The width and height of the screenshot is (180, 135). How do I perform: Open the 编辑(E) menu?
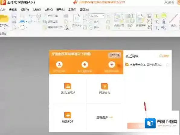[x=13, y=10]
